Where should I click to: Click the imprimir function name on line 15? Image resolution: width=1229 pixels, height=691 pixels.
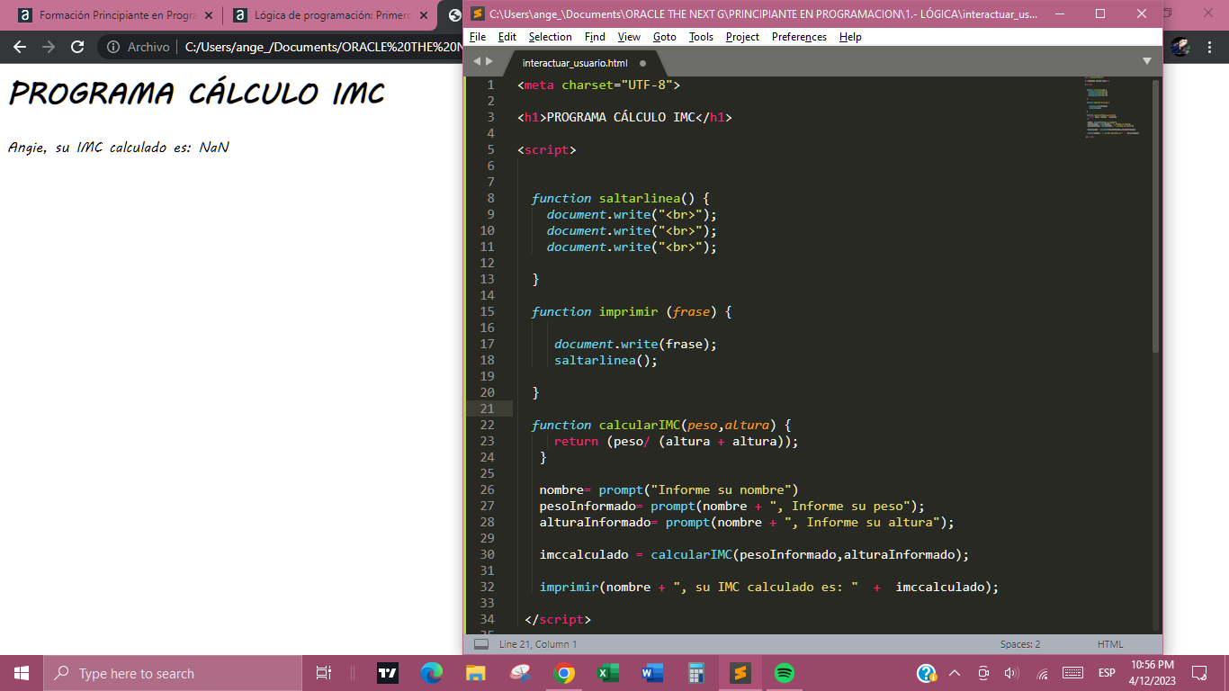click(628, 311)
